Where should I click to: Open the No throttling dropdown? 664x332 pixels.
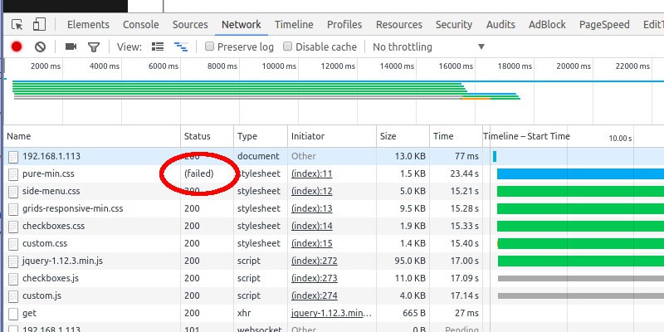tap(427, 47)
